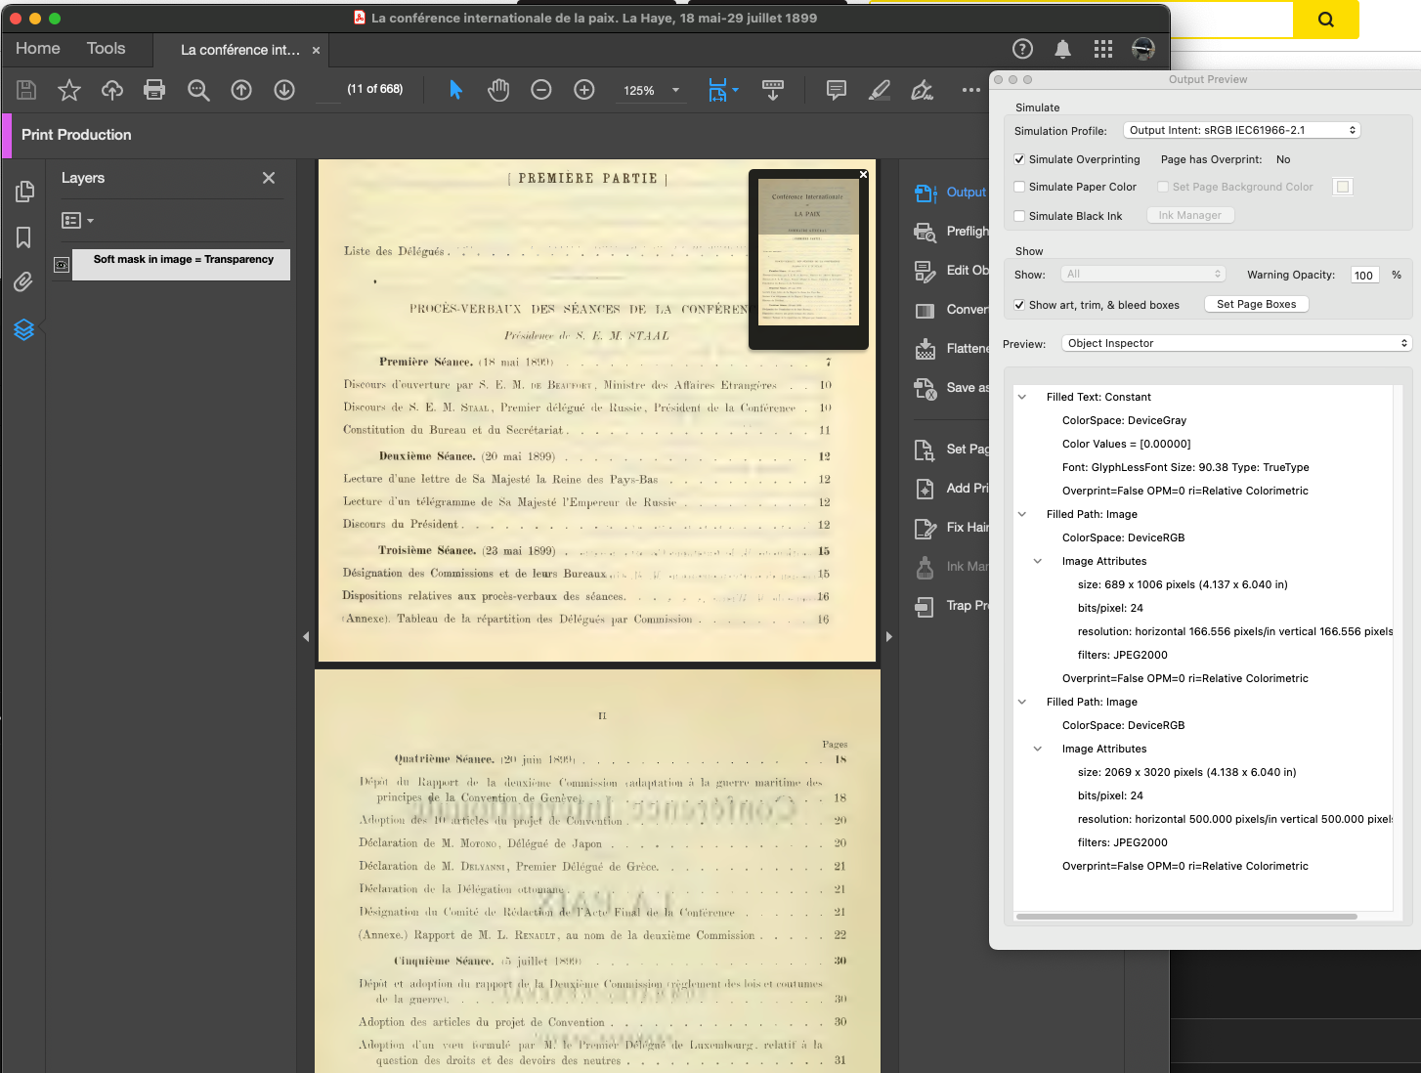Image resolution: width=1421 pixels, height=1073 pixels.
Task: Select the La conférence int... document tab
Action: click(x=239, y=50)
